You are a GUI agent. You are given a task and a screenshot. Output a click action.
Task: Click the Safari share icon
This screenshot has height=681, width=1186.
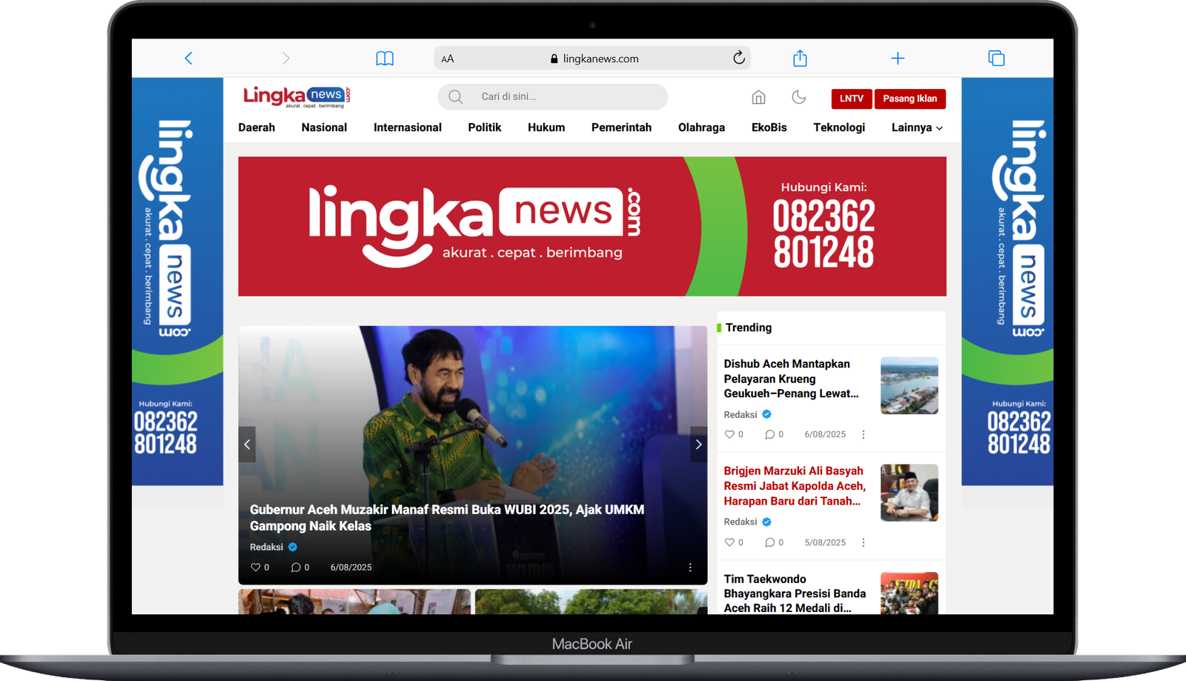click(x=800, y=59)
